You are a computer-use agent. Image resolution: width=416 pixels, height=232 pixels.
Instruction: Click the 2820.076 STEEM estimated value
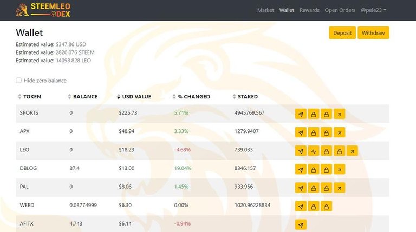[75, 52]
